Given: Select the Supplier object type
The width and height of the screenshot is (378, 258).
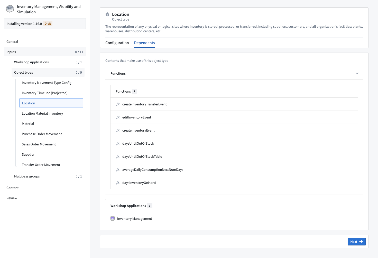Looking at the screenshot, I should [28, 154].
